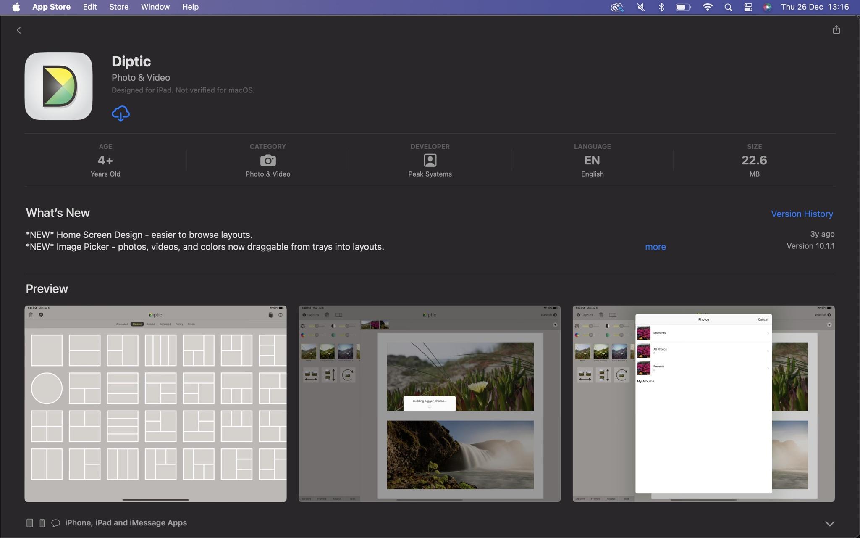This screenshot has height=538, width=860.
Task: Click the back arrow icon
Action: pyautogui.click(x=19, y=30)
